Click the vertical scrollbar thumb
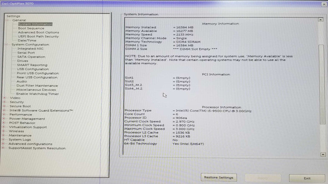This screenshot has width=328, height=184. tap(322, 84)
